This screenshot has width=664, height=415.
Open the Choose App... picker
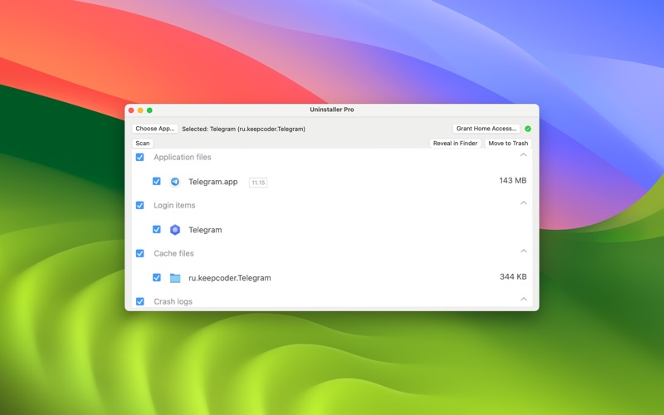(155, 129)
